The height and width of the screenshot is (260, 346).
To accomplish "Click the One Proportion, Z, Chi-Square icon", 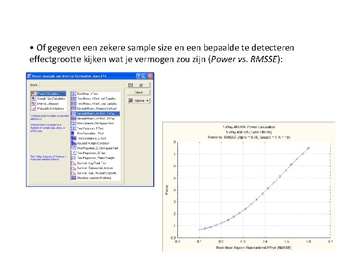I will coord(74,148).
